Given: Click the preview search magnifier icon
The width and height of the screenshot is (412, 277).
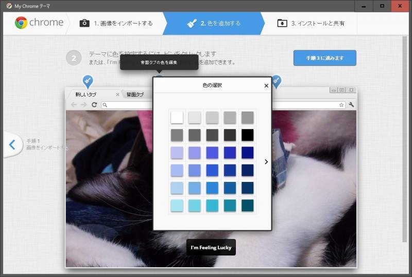Looking at the screenshot, I should coord(105,105).
